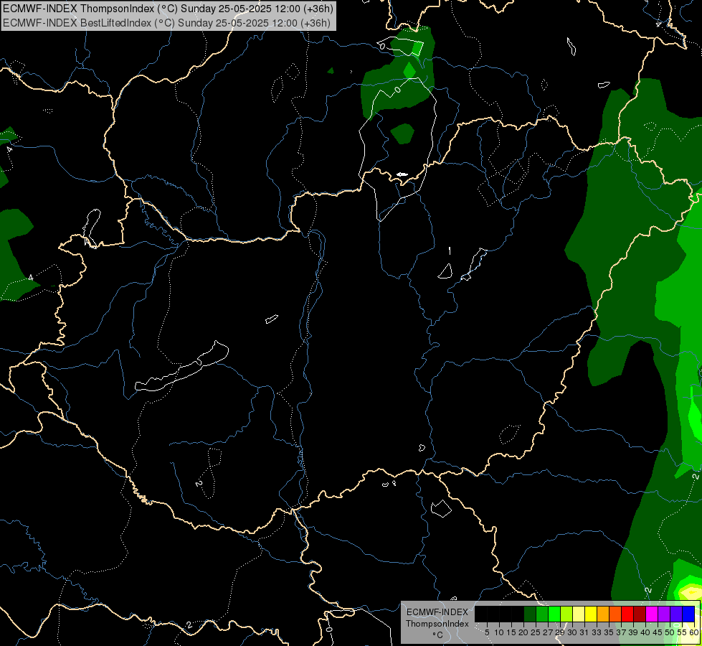Pick the pale yellow 30–31 legend swatch
This screenshot has width=702, height=646.
click(579, 614)
